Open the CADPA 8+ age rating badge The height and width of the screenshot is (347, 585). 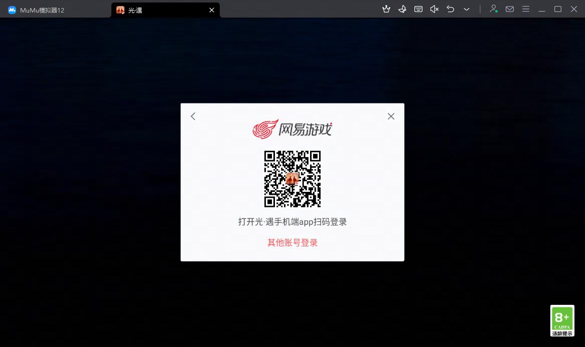(x=562, y=320)
